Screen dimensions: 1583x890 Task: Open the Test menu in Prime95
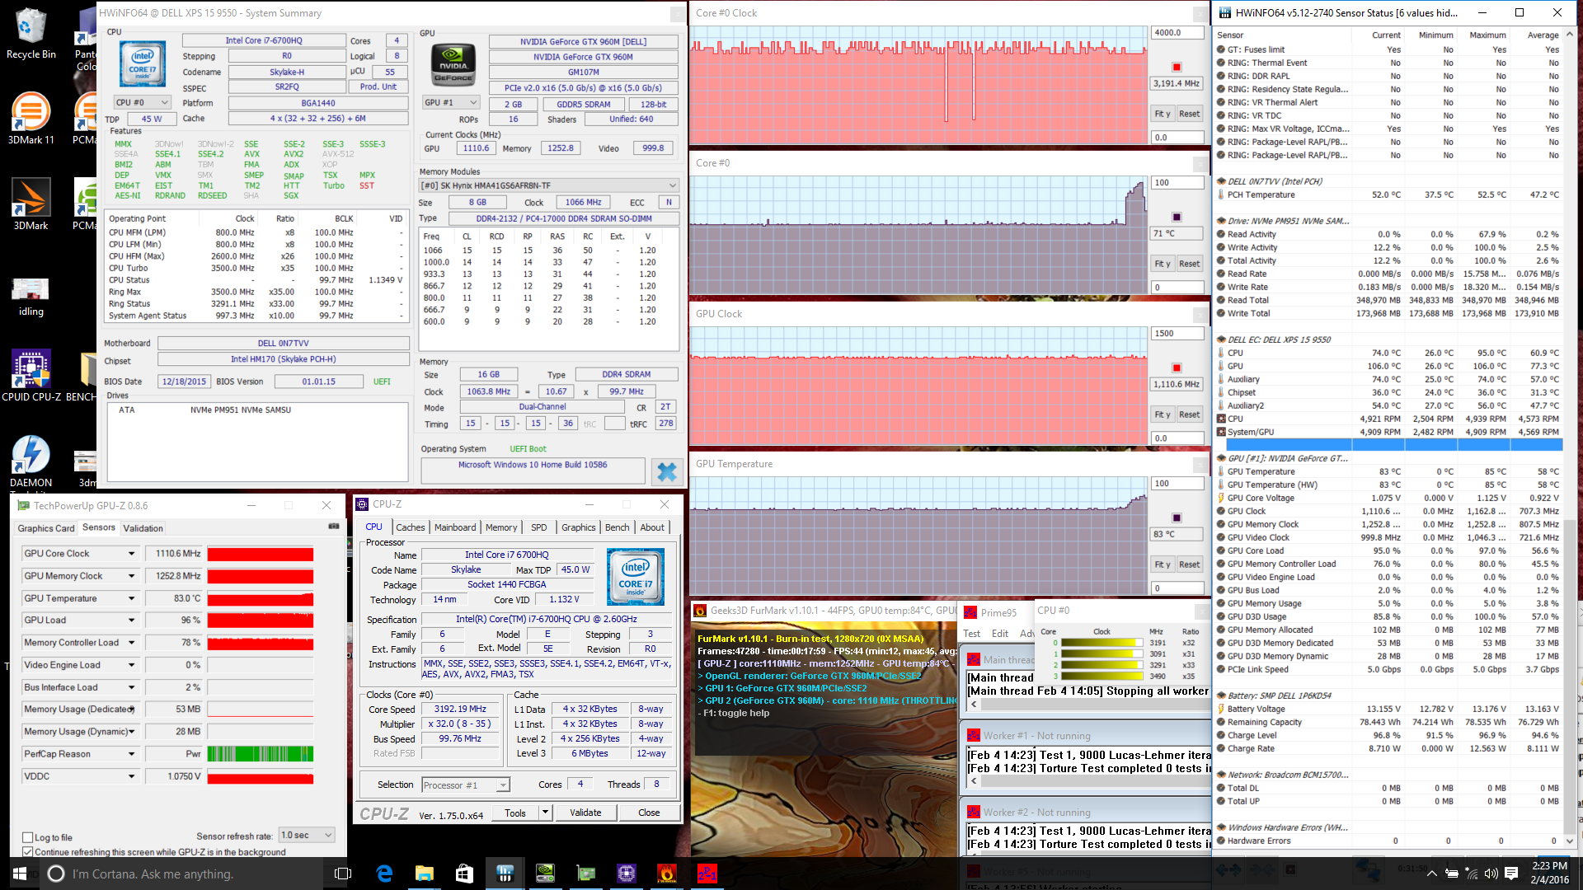[971, 634]
